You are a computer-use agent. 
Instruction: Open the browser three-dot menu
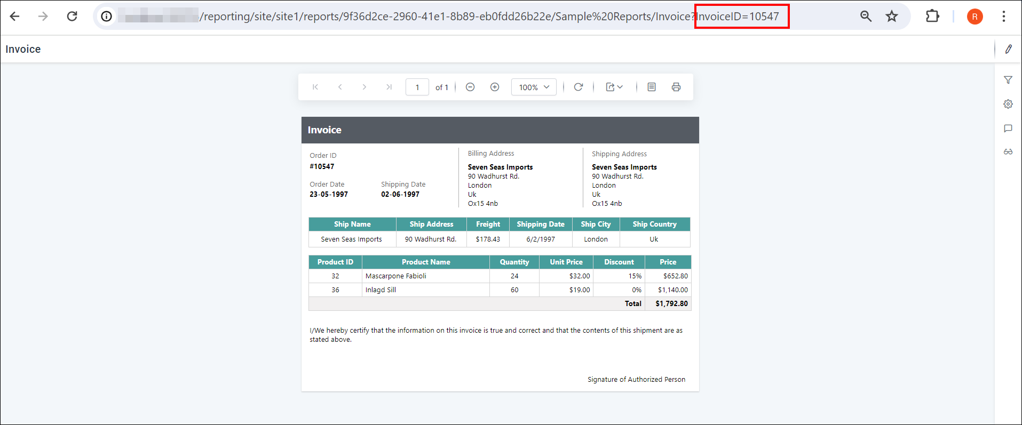[x=1004, y=17]
